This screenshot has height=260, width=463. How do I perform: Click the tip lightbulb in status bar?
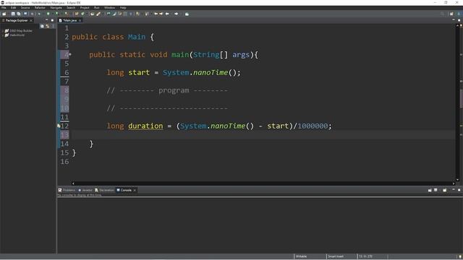coord(460,256)
